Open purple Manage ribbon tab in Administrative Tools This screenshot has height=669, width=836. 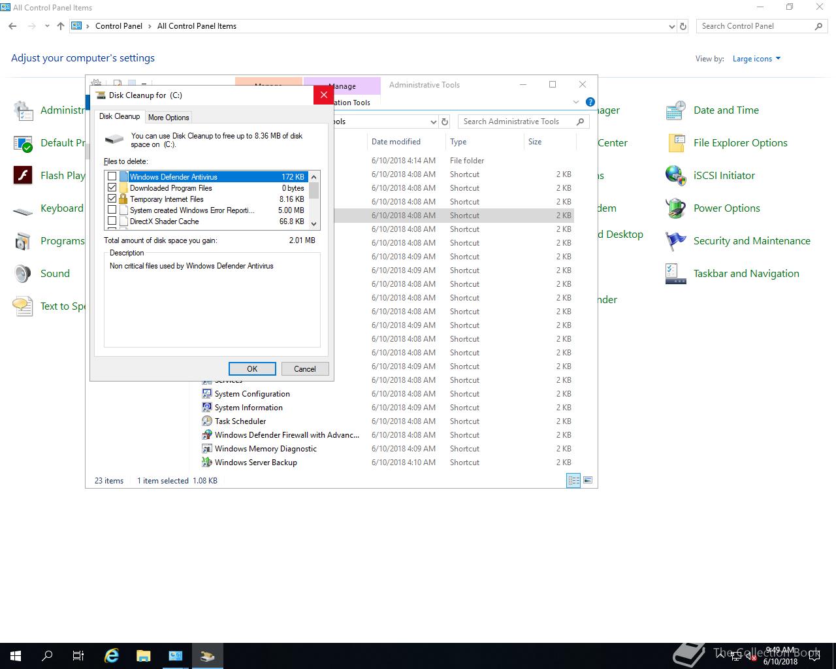[x=342, y=86]
